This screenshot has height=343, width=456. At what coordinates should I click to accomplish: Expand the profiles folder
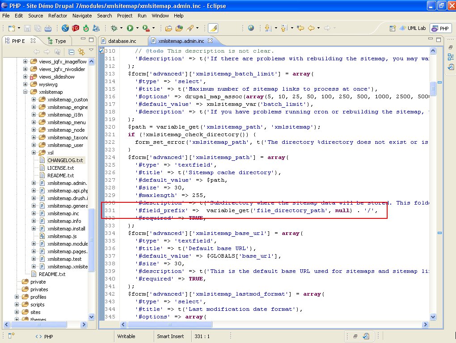[x=17, y=297]
